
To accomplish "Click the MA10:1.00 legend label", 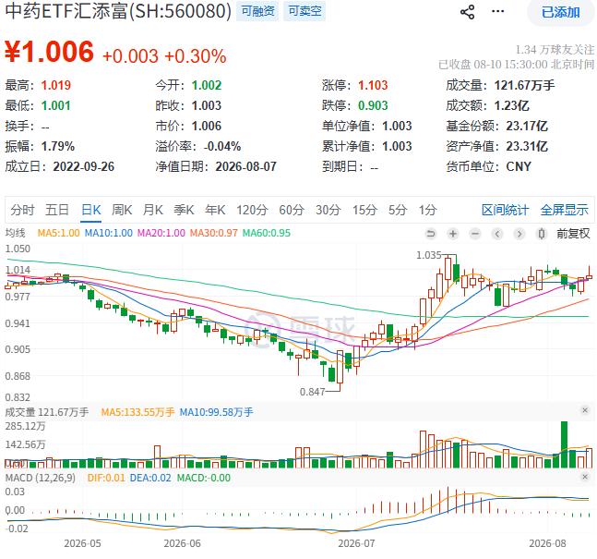I will 109,233.
